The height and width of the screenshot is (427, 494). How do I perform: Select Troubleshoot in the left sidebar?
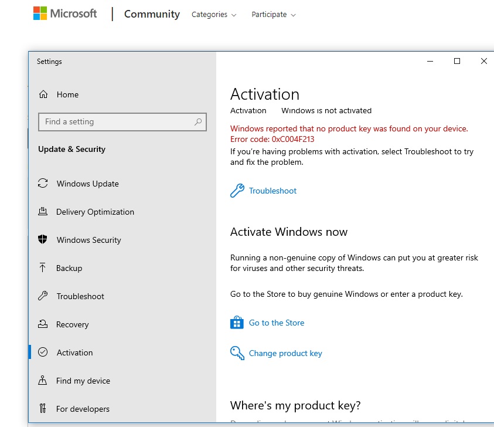(80, 296)
